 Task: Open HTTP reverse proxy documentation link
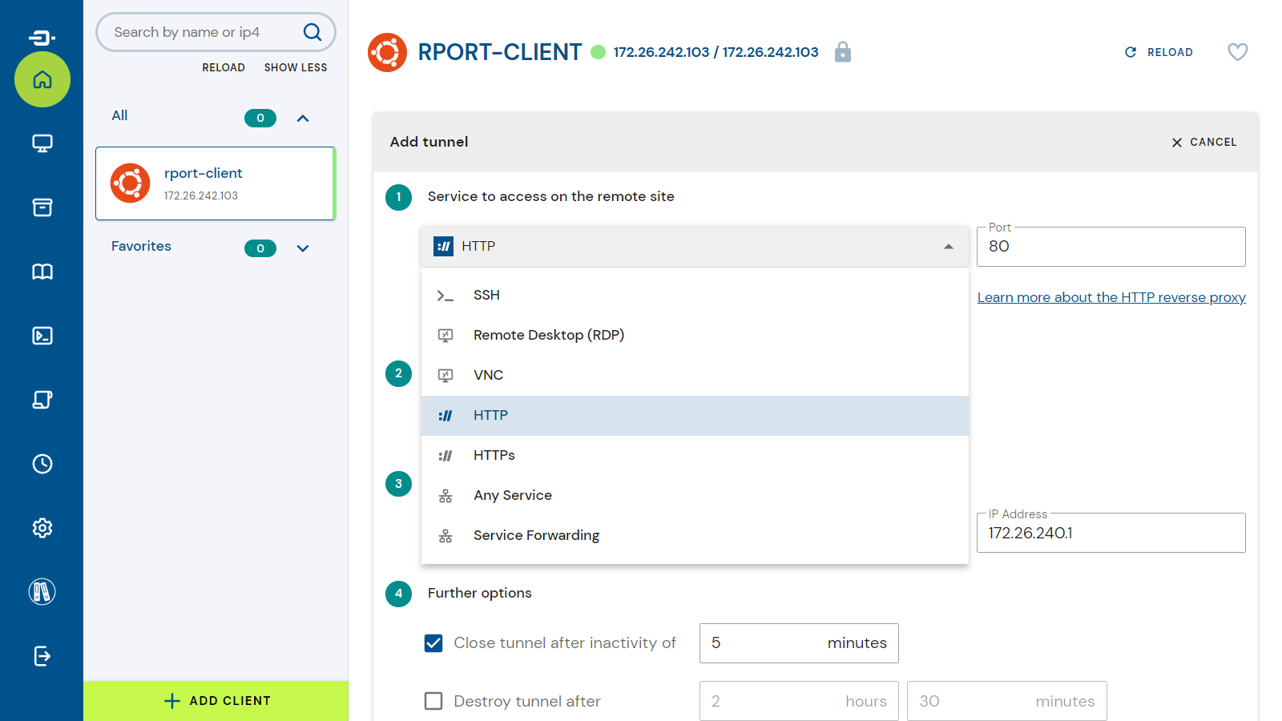1111,297
